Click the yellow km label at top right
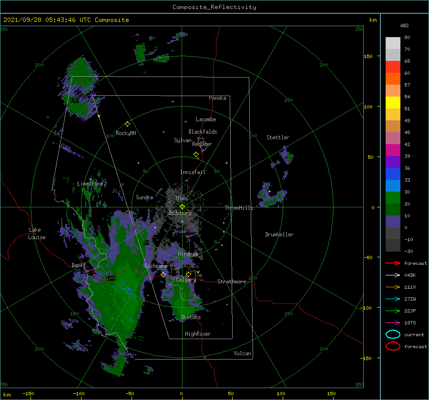 [373, 20]
